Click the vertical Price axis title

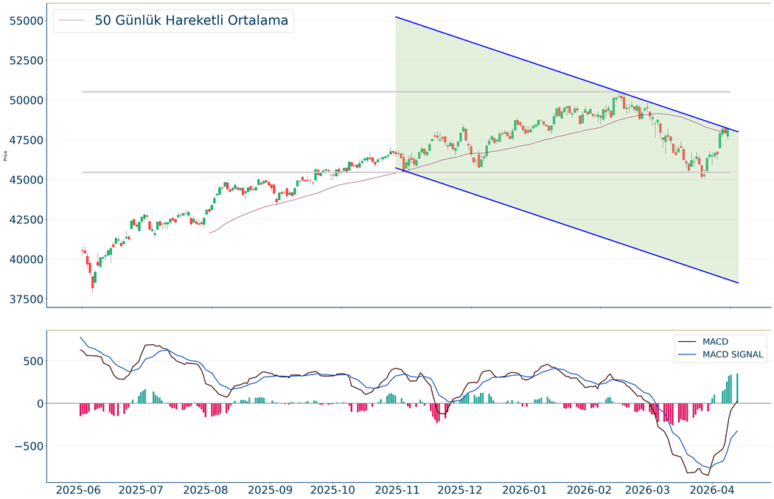coord(6,156)
